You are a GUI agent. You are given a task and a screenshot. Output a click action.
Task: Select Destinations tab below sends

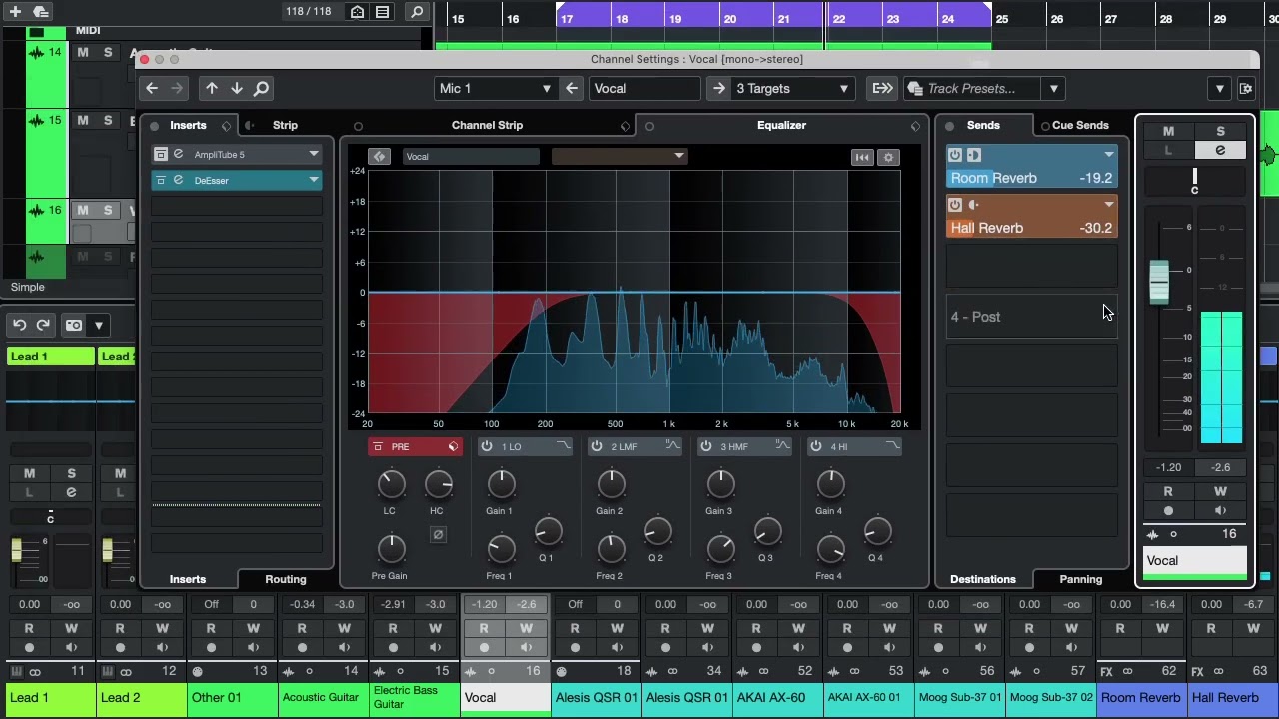click(983, 579)
